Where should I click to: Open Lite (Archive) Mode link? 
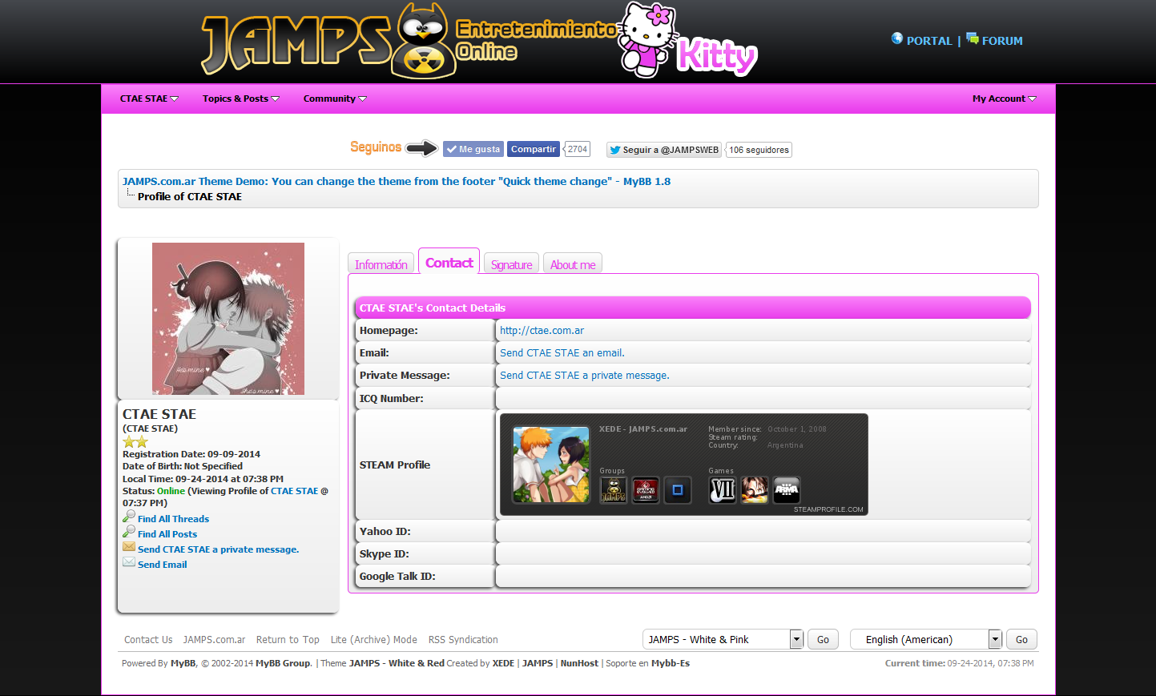[x=374, y=640]
